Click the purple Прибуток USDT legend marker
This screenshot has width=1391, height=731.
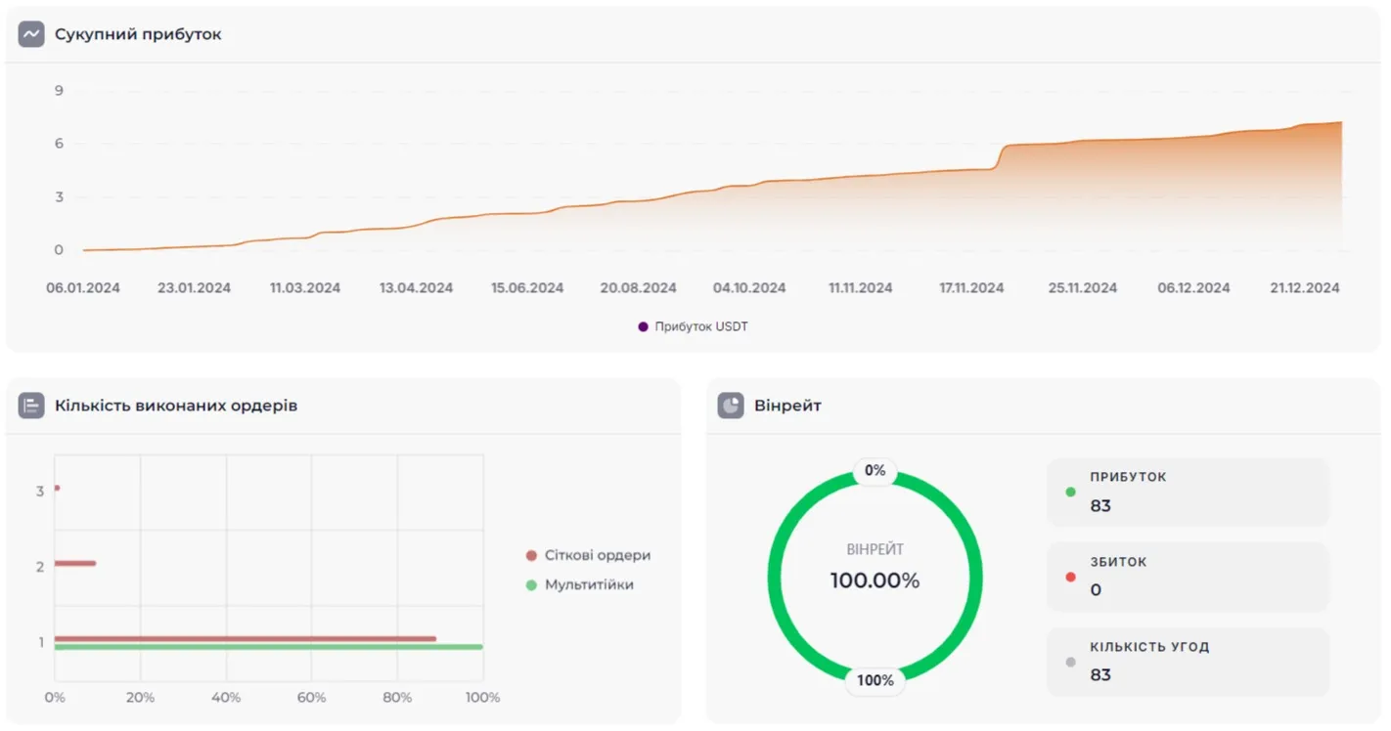(x=643, y=326)
